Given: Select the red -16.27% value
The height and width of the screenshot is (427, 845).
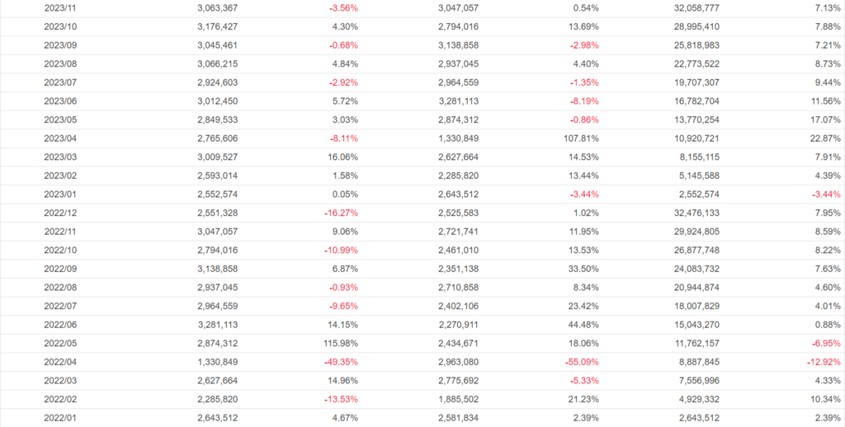Looking at the screenshot, I should [338, 213].
